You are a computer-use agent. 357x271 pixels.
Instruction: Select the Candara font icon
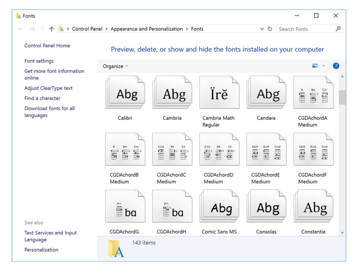coord(266,94)
